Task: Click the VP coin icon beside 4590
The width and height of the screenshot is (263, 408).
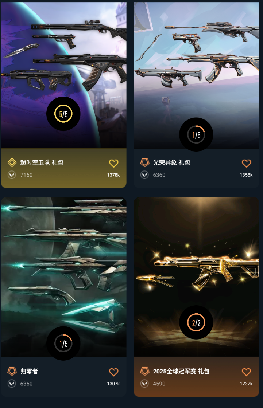Action: pos(144,384)
